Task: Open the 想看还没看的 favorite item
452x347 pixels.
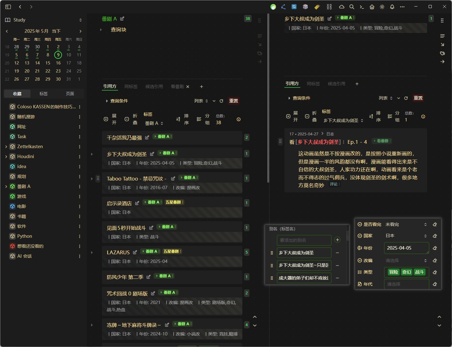Action: coord(30,246)
